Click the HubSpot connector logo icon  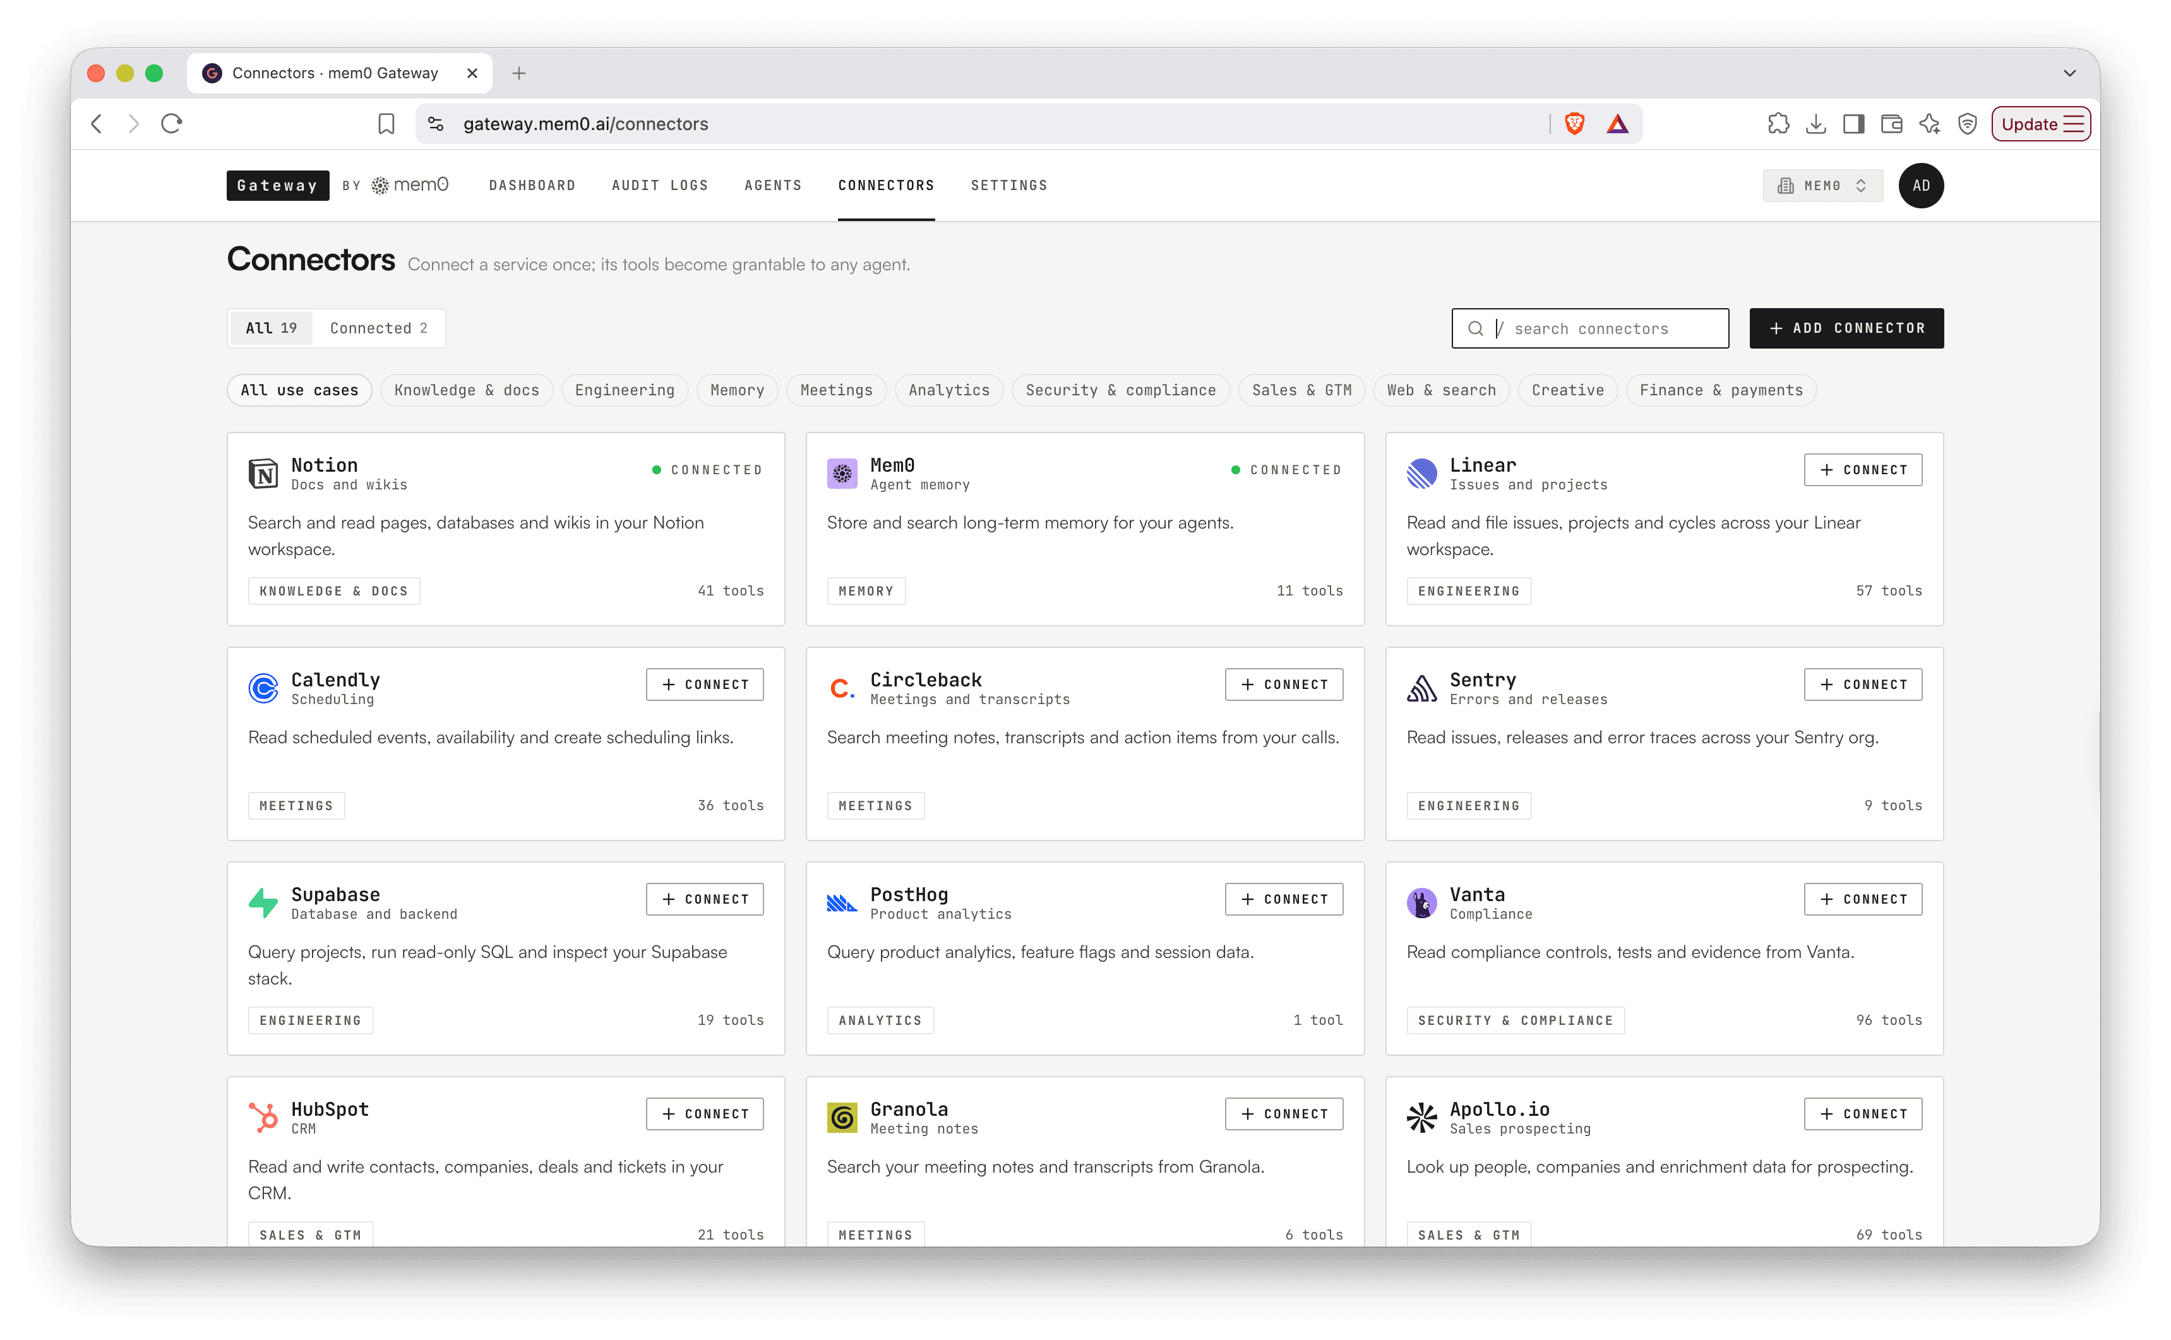(x=263, y=1118)
